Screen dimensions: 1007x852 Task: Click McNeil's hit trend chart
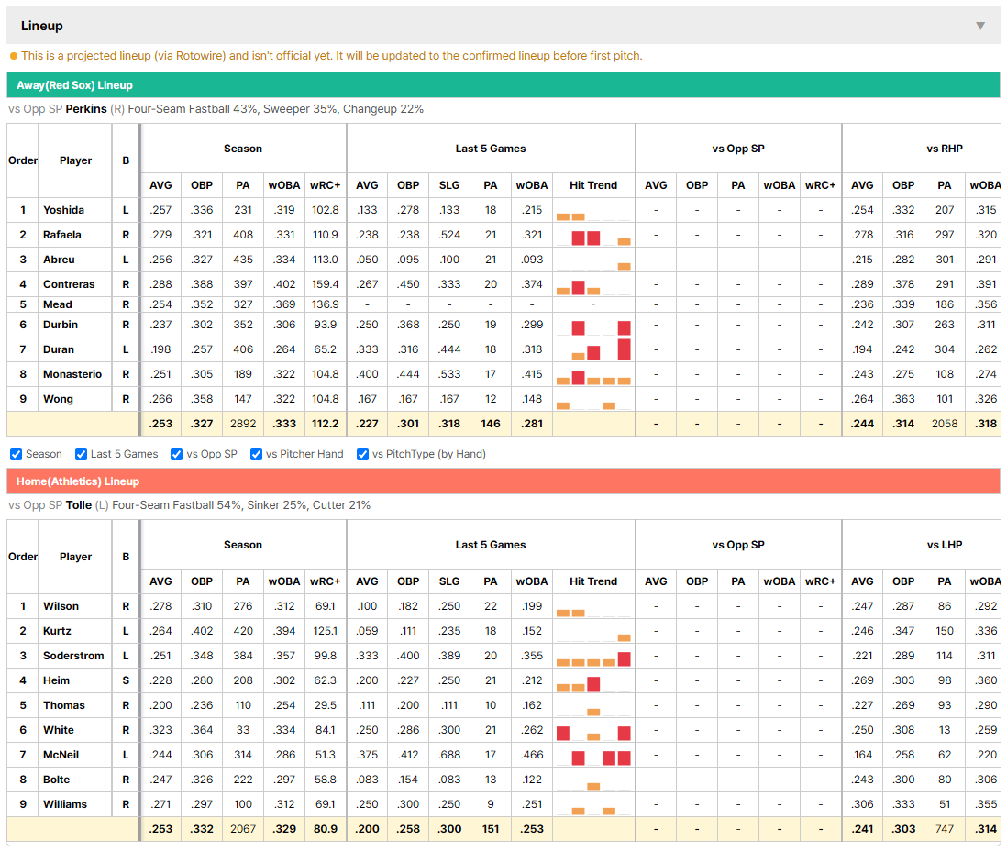(593, 755)
